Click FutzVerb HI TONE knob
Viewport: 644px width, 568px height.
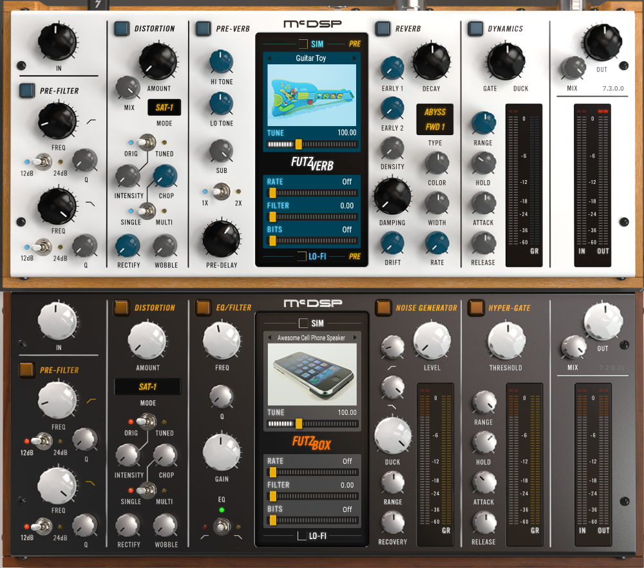click(x=222, y=62)
